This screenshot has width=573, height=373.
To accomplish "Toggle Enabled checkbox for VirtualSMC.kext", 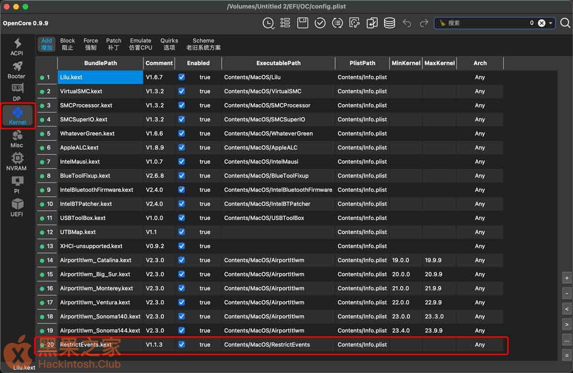I will [181, 91].
